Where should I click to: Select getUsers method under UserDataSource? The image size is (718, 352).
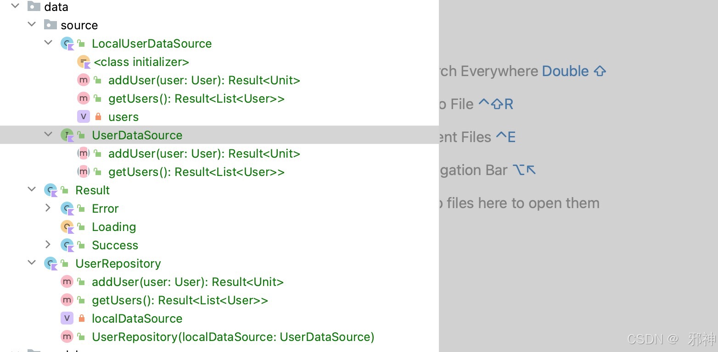coord(196,172)
